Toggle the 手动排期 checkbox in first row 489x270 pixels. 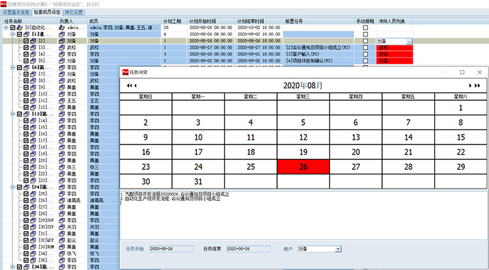click(365, 28)
